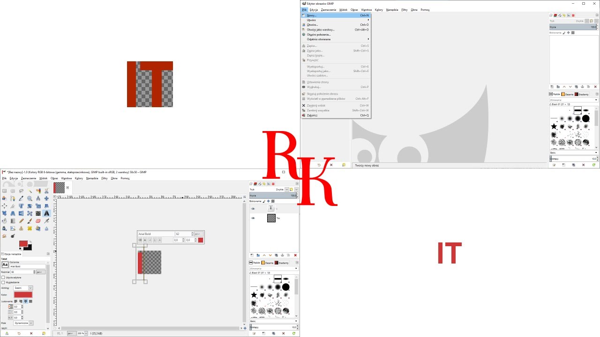Select the Text tool in bottom-left toolbox
Image resolution: width=600 pixels, height=337 pixels.
pos(46,213)
